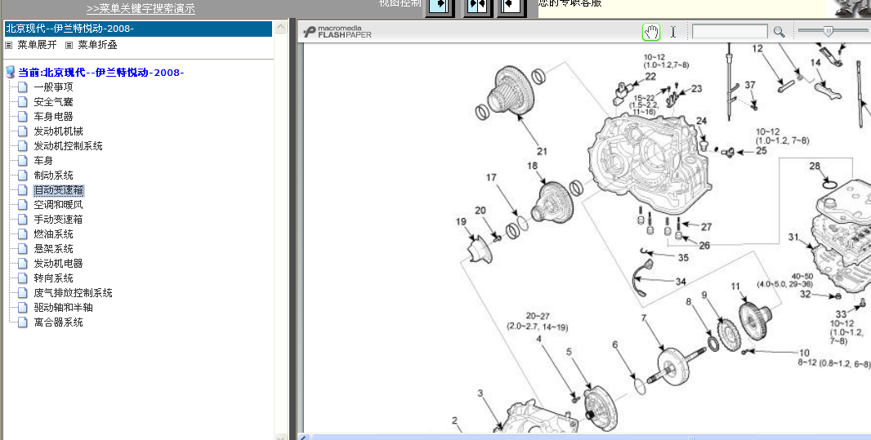Image resolution: width=871 pixels, height=440 pixels.
Task: Click the page icon beside 制动系统
Action: [22, 176]
